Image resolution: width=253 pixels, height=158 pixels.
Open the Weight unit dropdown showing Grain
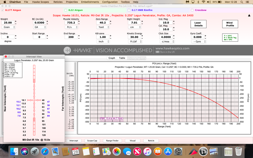point(9,27)
